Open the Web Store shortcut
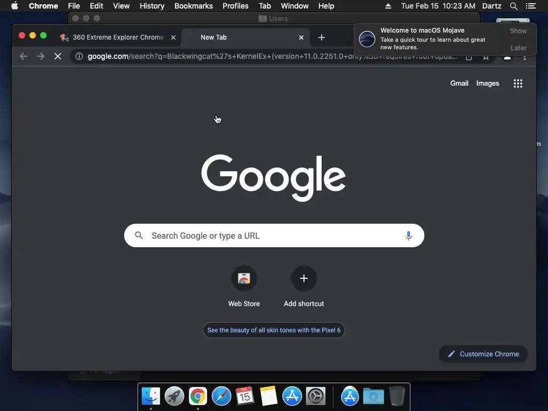This screenshot has height=411, width=548. [244, 287]
